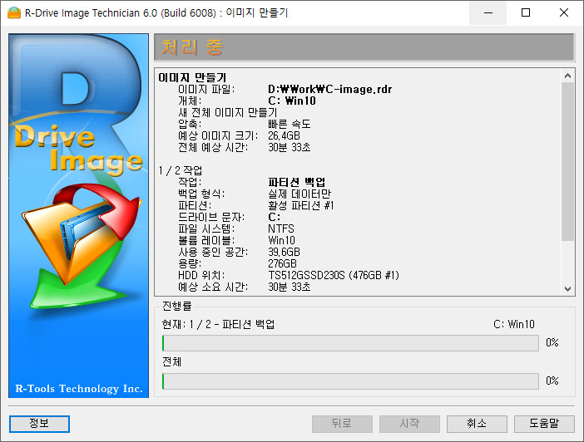Click the 1 / 2 작업 heading
The image size is (584, 442).
(x=181, y=170)
